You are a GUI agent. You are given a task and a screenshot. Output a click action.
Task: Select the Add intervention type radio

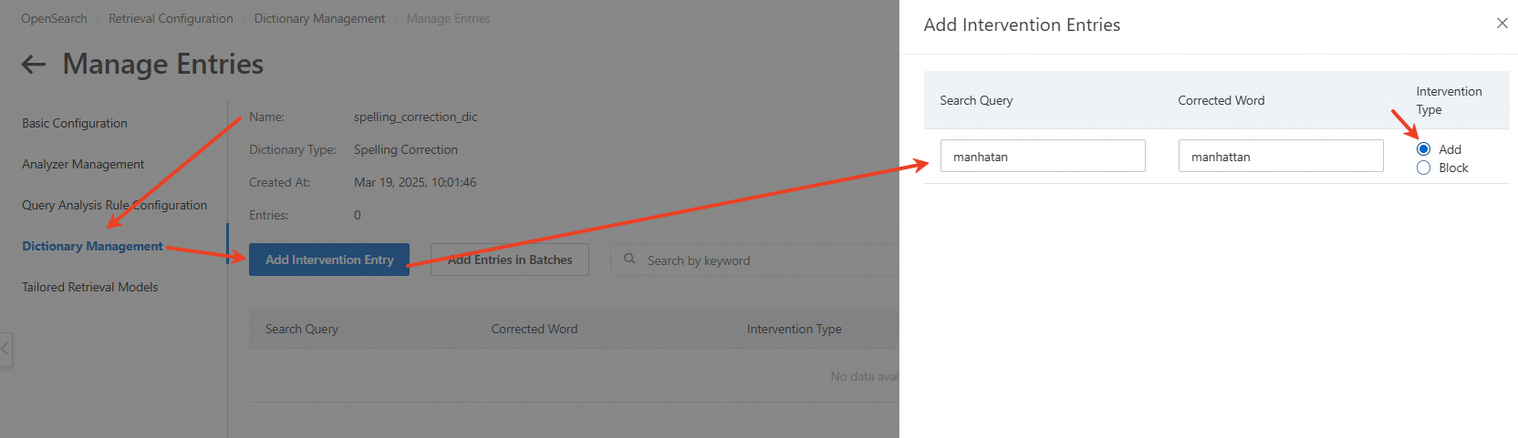[x=1423, y=149]
